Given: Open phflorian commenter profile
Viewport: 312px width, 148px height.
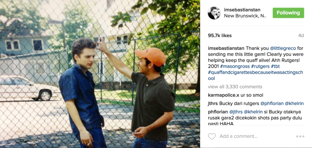Looking at the screenshot, I should [218, 112].
